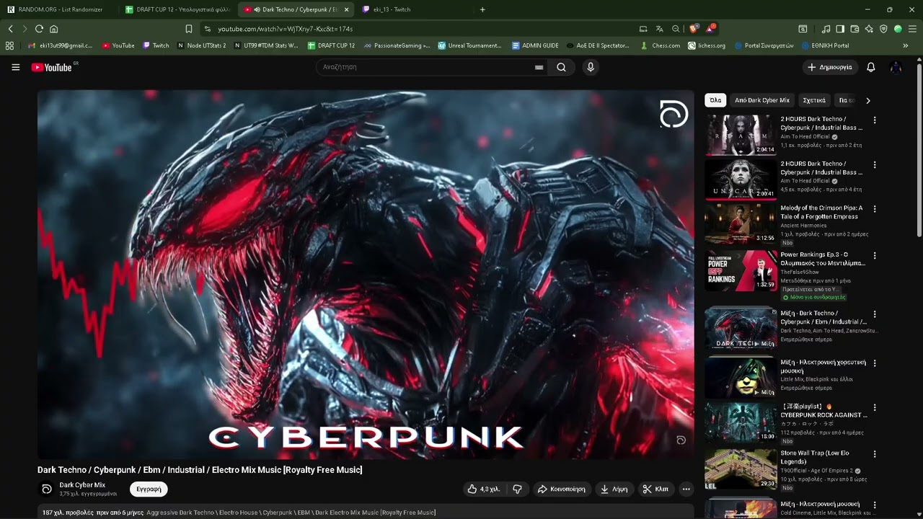This screenshot has height=519, width=923.
Task: Switch to the DRAFT CUP 12 spreadsheet tab
Action: 177,9
